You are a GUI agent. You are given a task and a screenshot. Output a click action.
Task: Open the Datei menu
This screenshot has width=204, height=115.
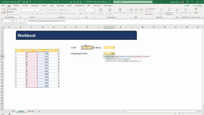point(3,6)
